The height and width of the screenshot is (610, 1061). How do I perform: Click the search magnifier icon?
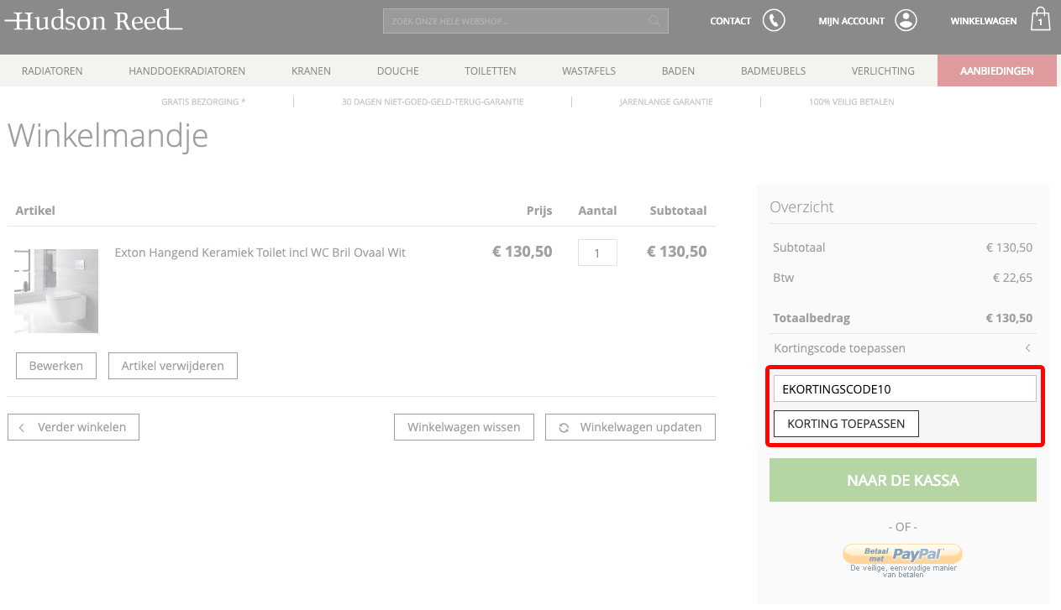pyautogui.click(x=654, y=21)
